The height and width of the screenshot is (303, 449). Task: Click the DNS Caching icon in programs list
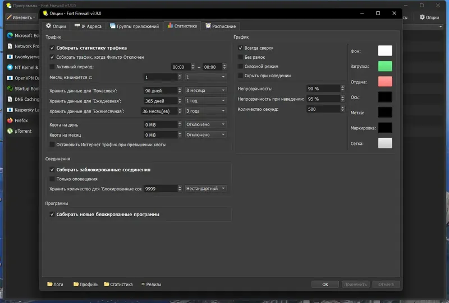[x=10, y=99]
